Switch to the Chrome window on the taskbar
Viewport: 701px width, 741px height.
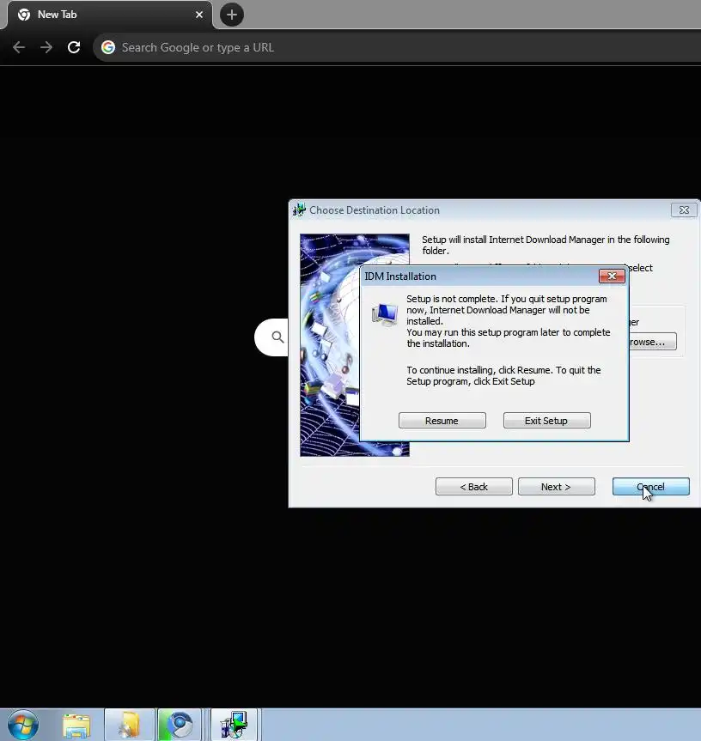coord(180,725)
